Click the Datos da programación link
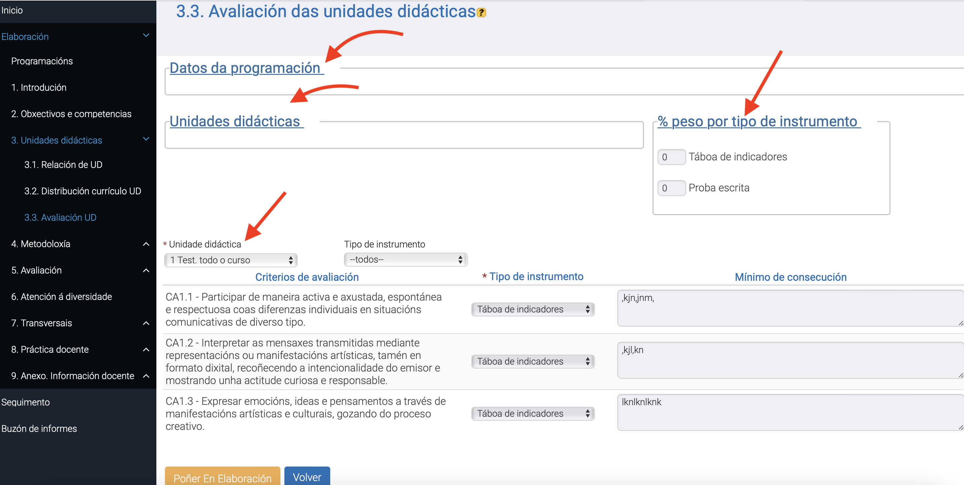 point(247,68)
